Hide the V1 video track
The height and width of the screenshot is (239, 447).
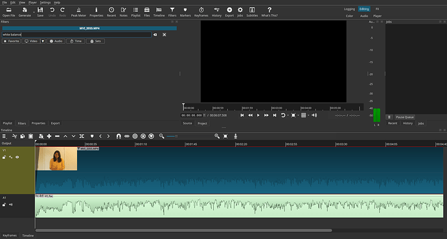tap(17, 157)
